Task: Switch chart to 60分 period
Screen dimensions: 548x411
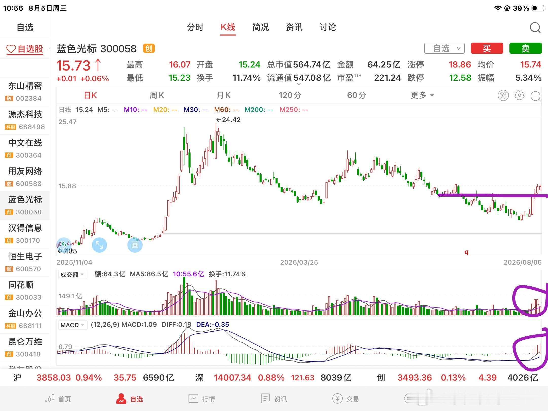Action: [x=356, y=95]
